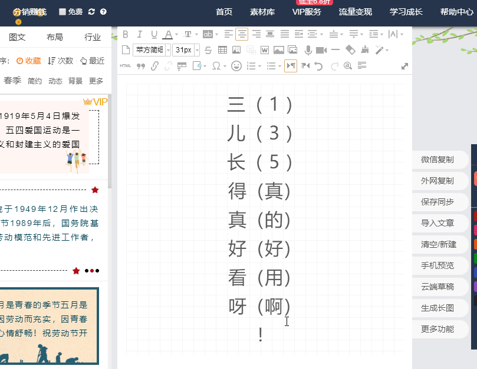Screen dimensions: 477x369
Task: Justify text on both sides
Action: click(285, 34)
